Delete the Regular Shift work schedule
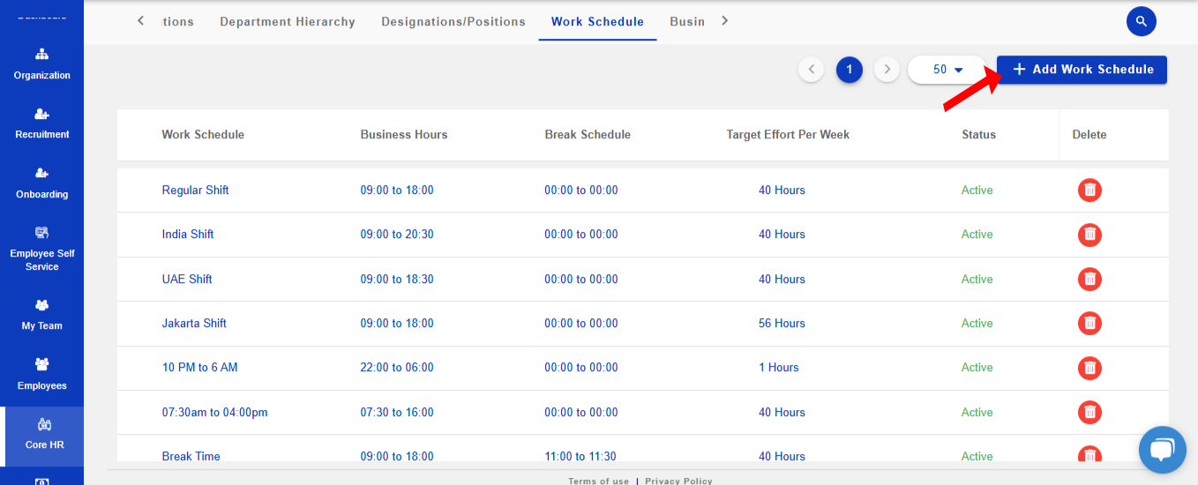The image size is (1198, 485). point(1089,190)
